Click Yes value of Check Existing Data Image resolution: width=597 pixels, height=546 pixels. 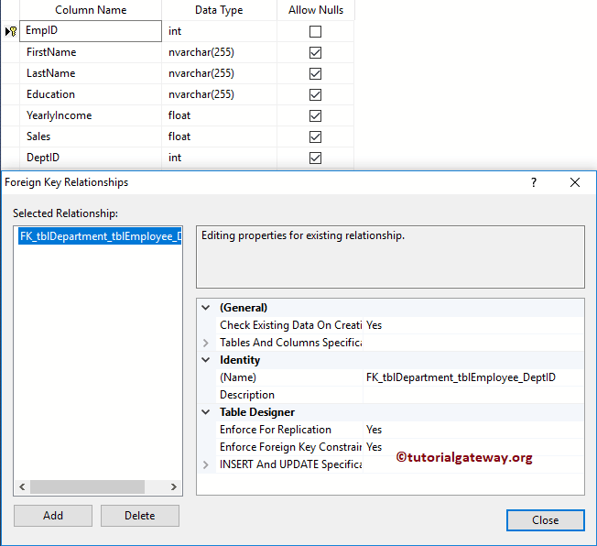pyautogui.click(x=473, y=325)
